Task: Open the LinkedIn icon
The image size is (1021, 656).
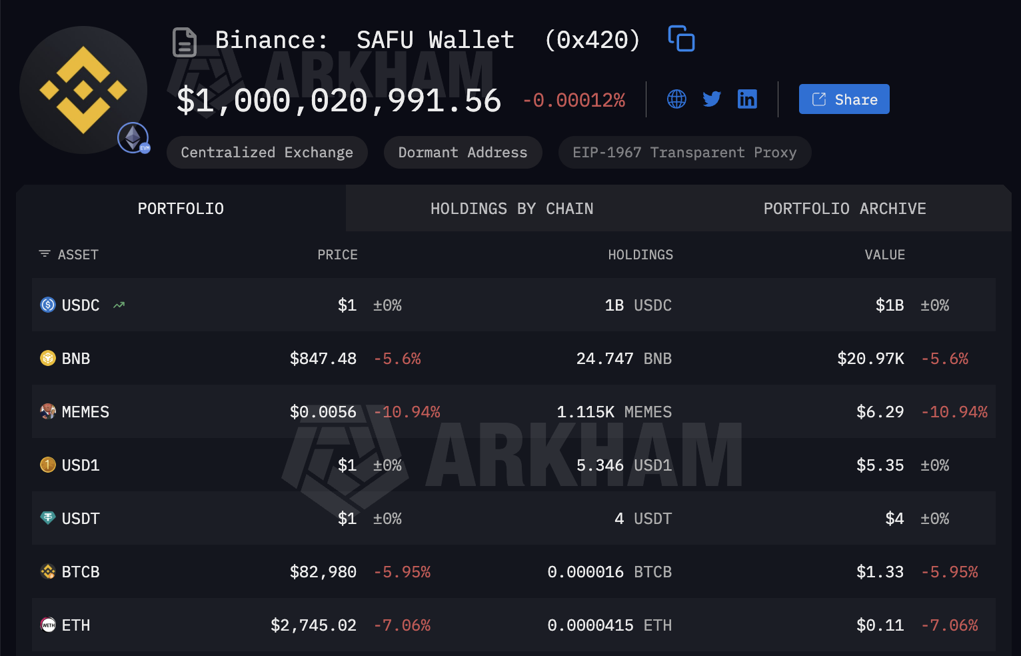Action: pyautogui.click(x=747, y=99)
